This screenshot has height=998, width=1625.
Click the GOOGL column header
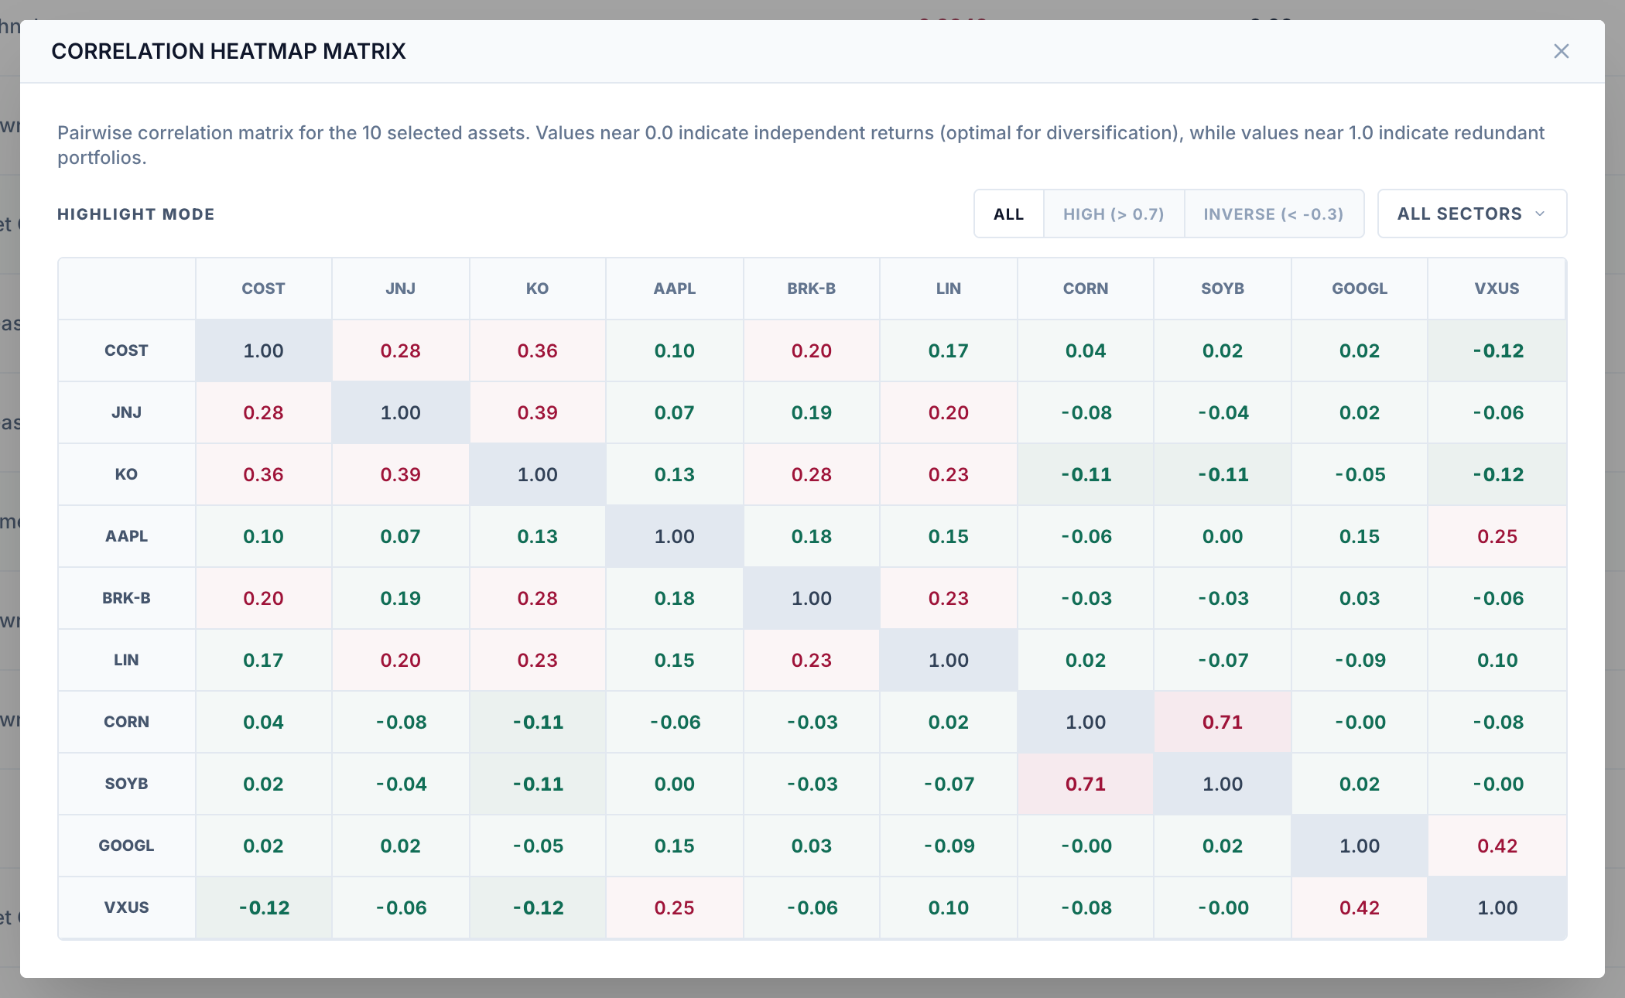point(1359,289)
